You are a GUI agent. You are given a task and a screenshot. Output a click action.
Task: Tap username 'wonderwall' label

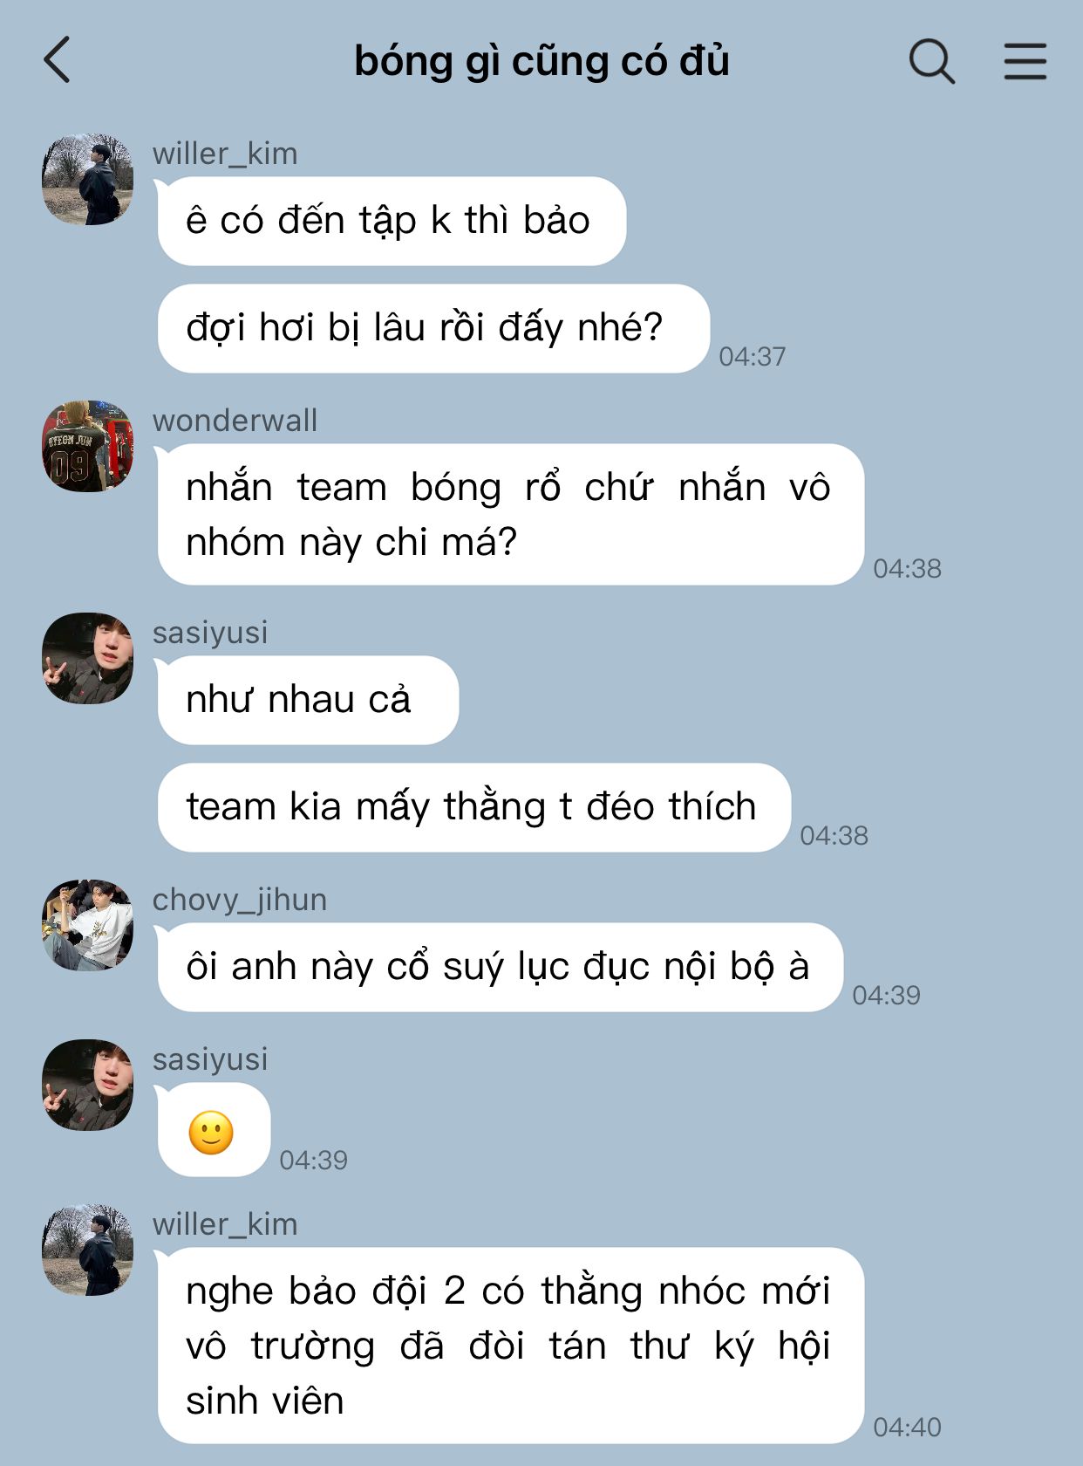[x=235, y=421]
